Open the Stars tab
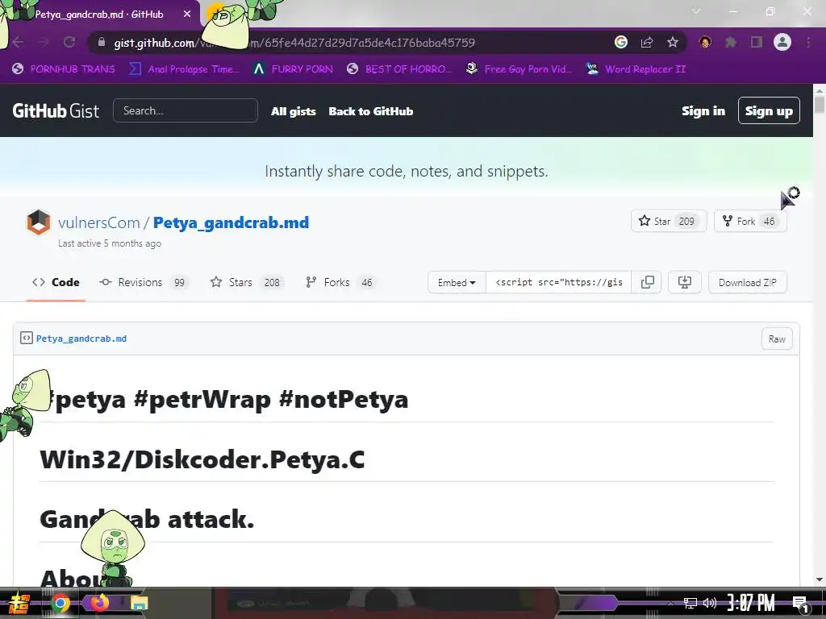 coord(247,282)
